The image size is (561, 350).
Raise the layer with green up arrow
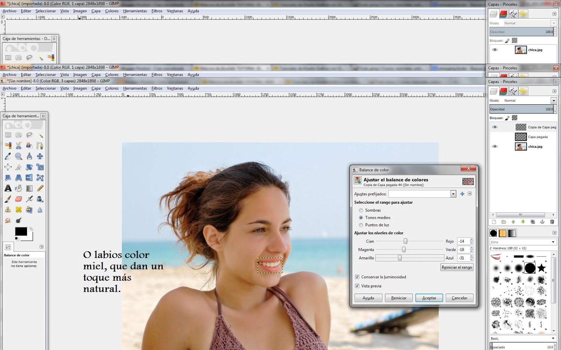click(x=513, y=222)
